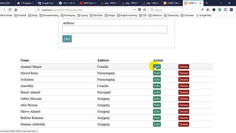The image size is (236, 133).
Task: Open page actions three-dots menu
Action: pos(134,10)
